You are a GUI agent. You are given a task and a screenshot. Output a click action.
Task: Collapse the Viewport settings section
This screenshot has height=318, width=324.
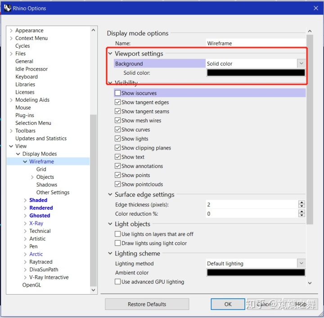click(x=110, y=54)
